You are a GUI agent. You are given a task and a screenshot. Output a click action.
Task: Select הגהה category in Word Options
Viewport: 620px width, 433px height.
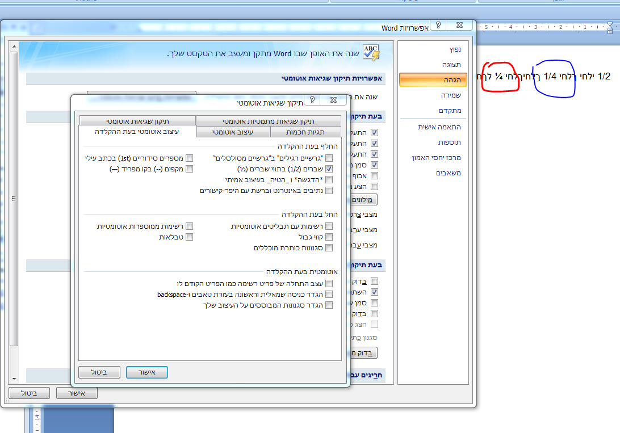(433, 80)
